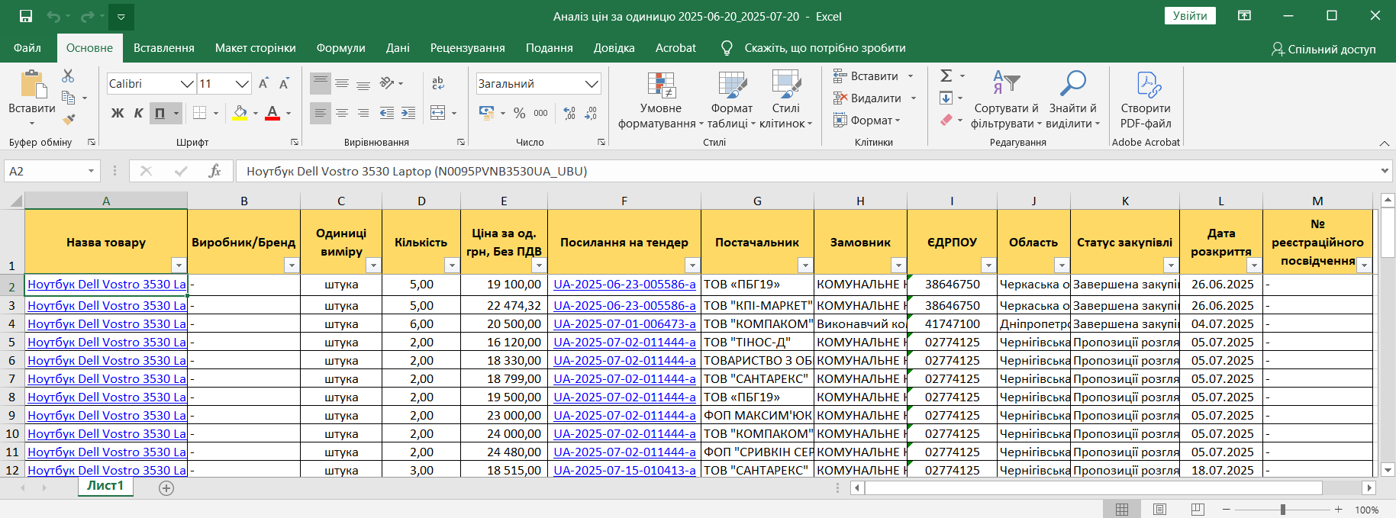This screenshot has width=1396, height=518.
Task: Click the Format Painter brush icon
Action: coord(69,120)
